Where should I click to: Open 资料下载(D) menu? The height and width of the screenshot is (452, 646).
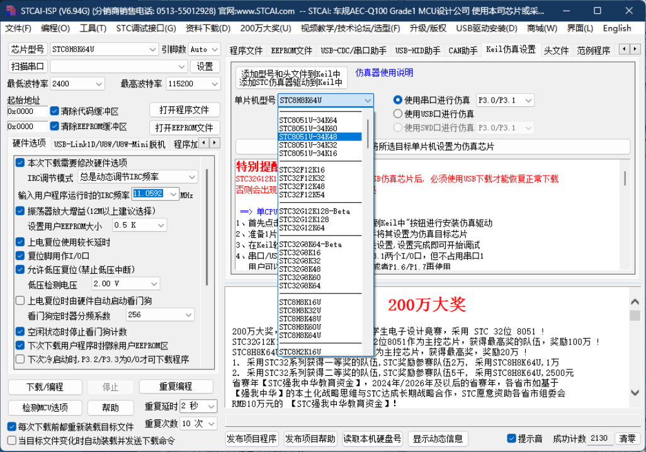(x=208, y=28)
